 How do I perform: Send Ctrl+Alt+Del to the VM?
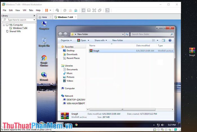57,10
